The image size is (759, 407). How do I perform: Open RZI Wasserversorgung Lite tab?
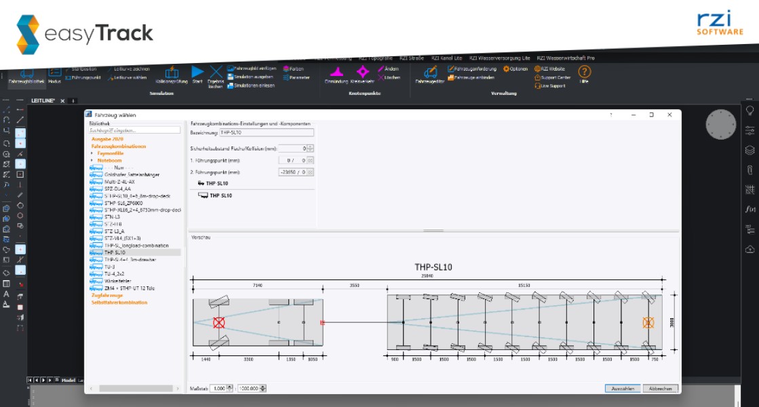pos(499,58)
